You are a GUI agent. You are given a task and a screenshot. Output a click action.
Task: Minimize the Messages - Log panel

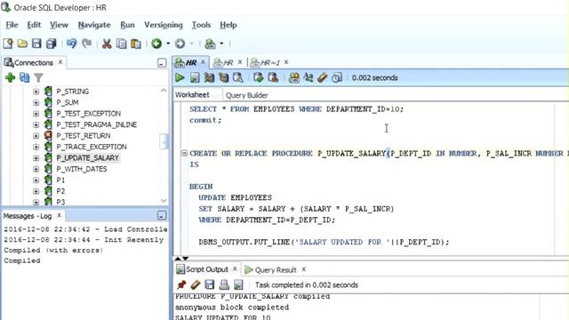(162, 215)
